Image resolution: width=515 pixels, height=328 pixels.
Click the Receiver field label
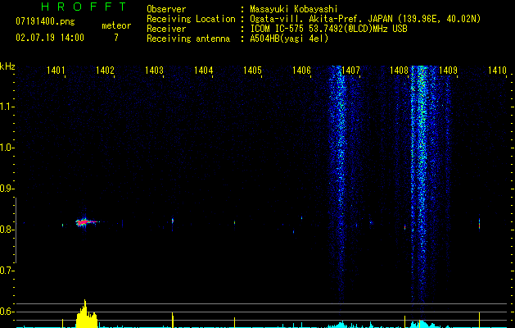tap(166, 29)
